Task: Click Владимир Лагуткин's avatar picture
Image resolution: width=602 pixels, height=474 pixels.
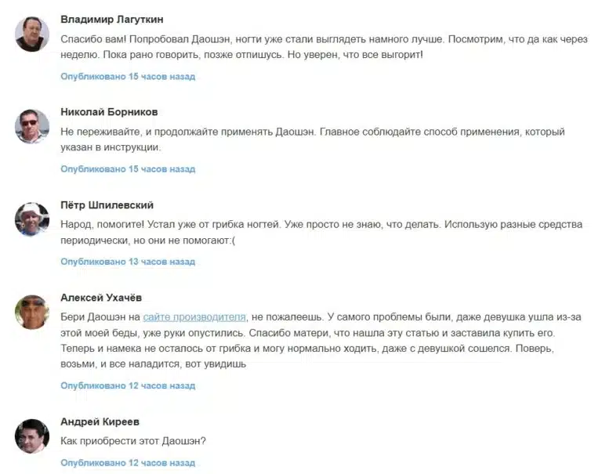Action: coord(32,34)
